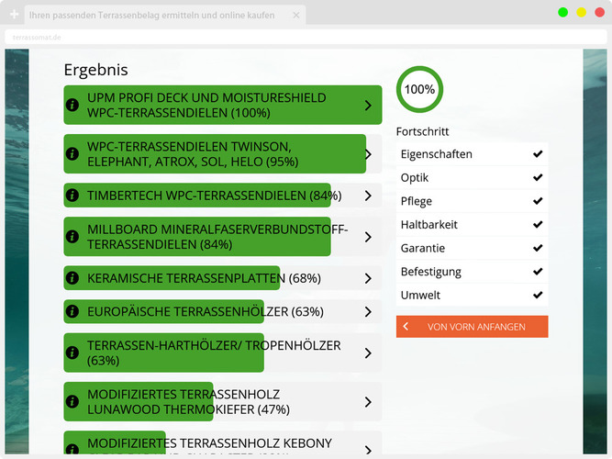The width and height of the screenshot is (612, 459).
Task: Click info icon beside Lunawood Thermokiefer
Action: (72, 402)
